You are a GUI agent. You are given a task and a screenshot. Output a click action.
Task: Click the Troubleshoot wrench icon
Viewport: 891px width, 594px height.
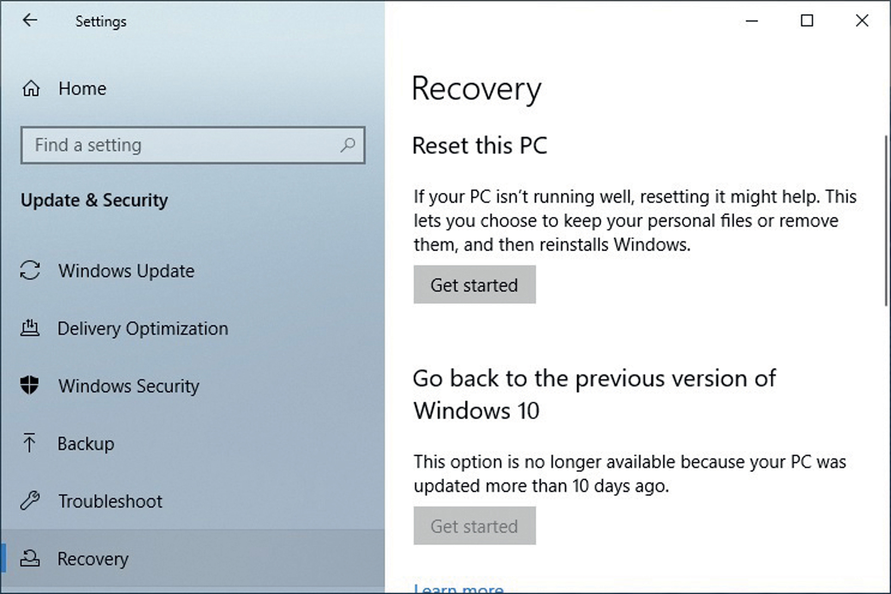pos(30,501)
